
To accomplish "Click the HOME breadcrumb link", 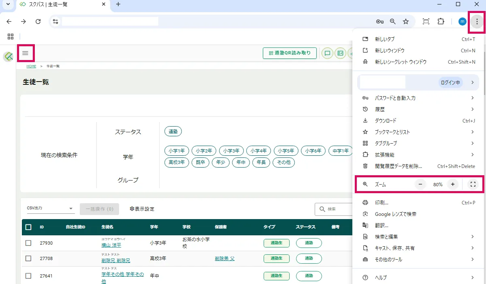I will (x=31, y=66).
